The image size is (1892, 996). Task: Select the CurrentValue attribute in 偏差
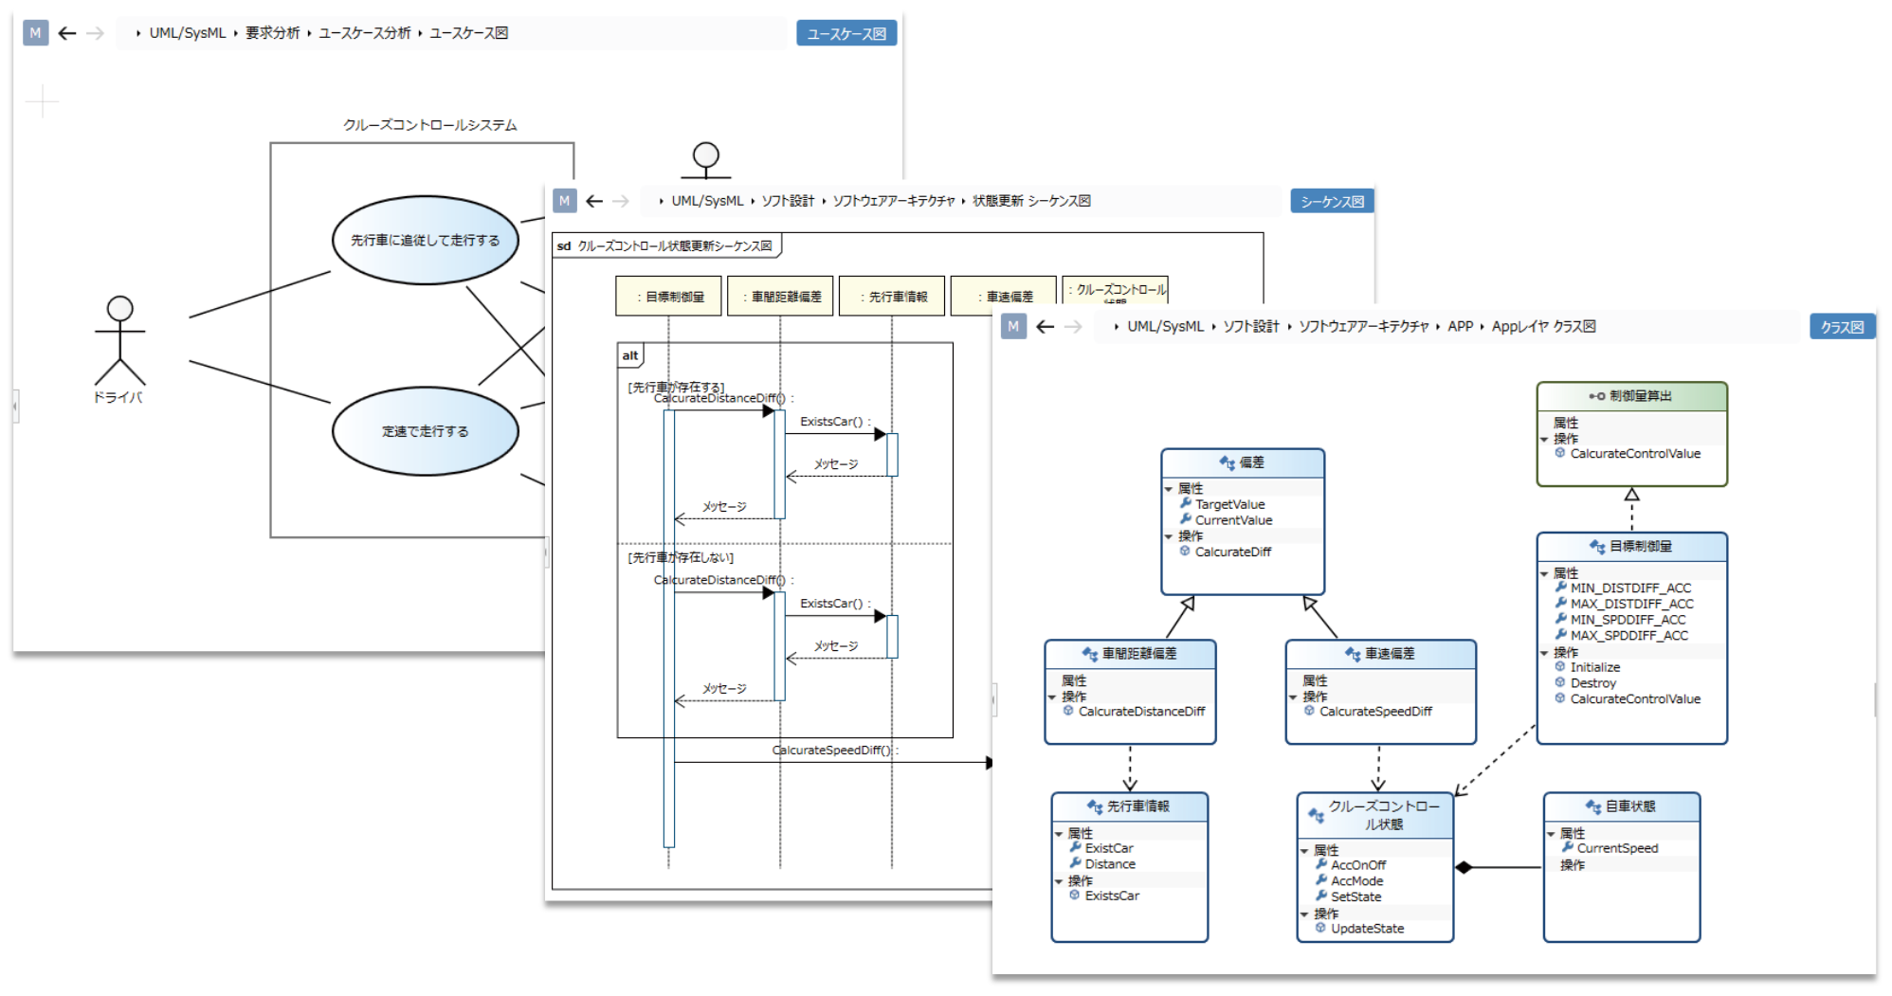1233,520
